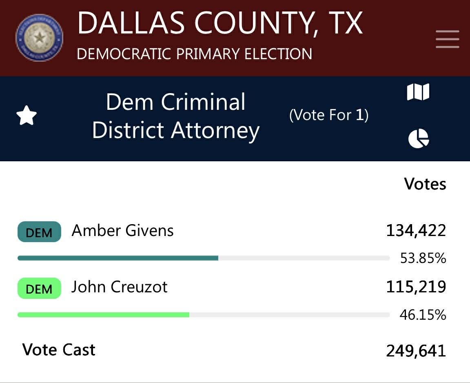Click the 46.15% percentage value
This screenshot has height=383, width=470.
423,315
